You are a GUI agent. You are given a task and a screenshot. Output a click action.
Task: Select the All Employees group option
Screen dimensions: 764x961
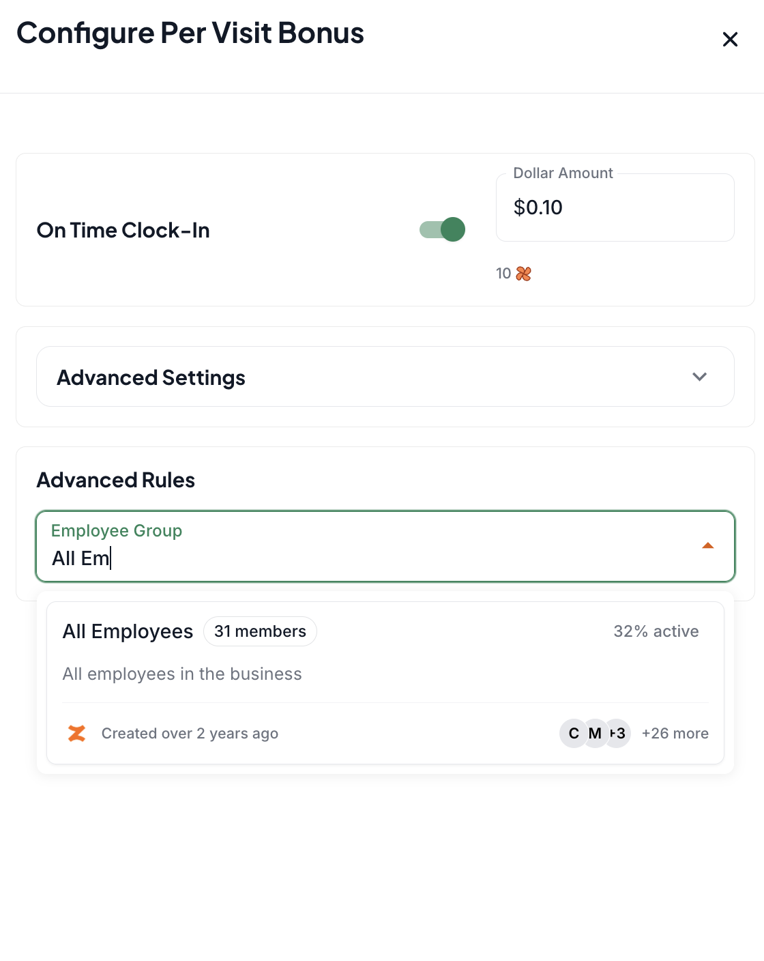(385, 683)
